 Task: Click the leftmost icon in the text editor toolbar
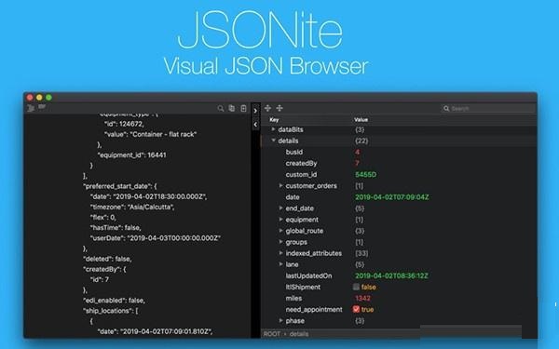[x=31, y=108]
